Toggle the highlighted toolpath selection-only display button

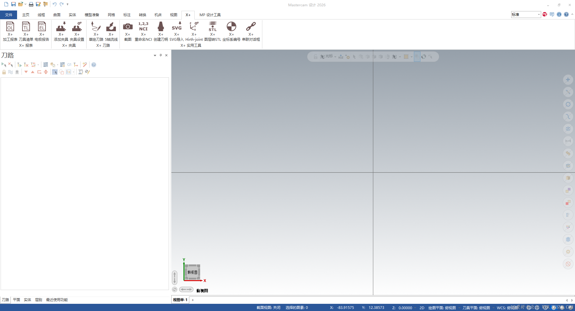pyautogui.click(x=55, y=72)
